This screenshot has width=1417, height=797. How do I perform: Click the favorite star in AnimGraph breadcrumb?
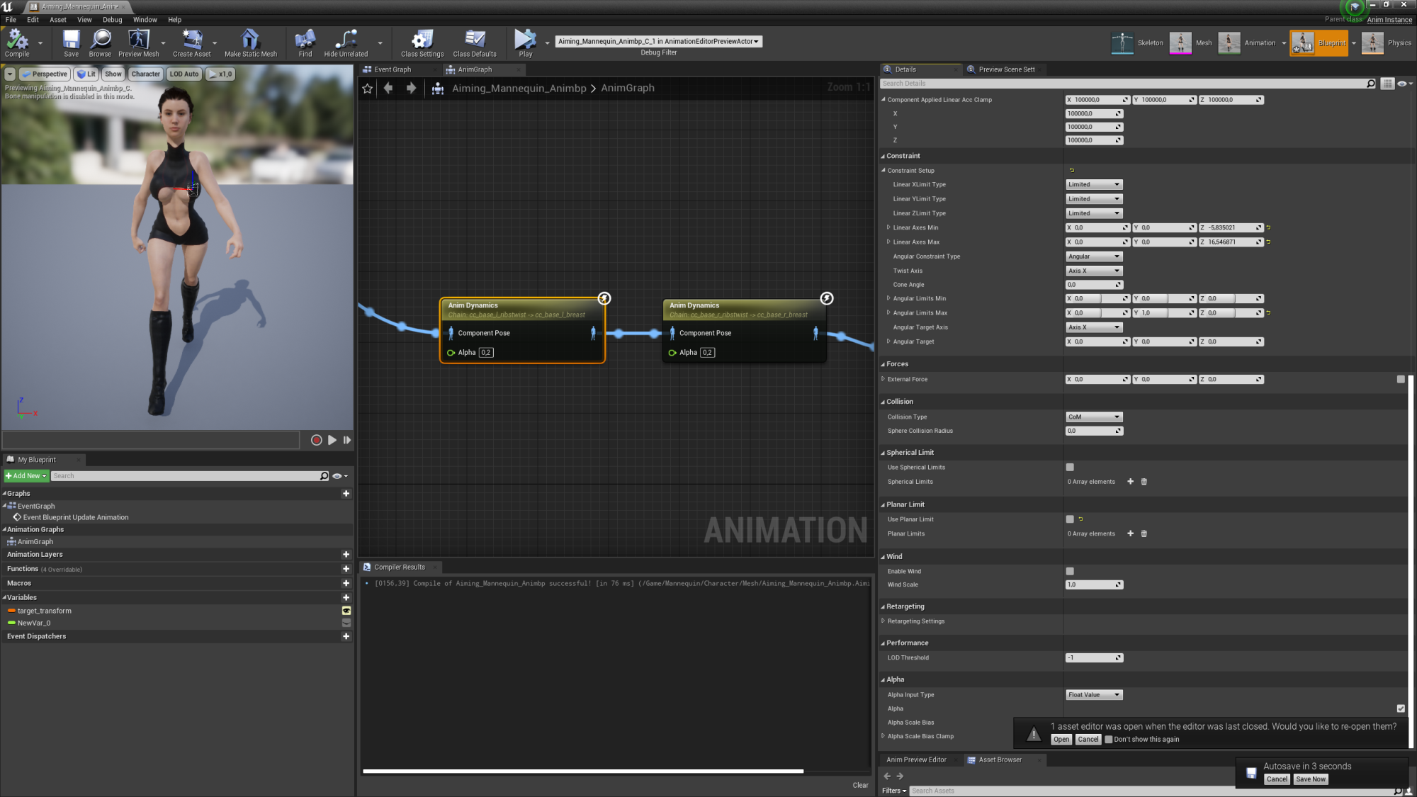367,89
